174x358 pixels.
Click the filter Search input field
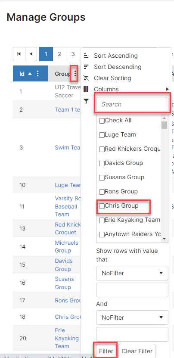pos(132,104)
